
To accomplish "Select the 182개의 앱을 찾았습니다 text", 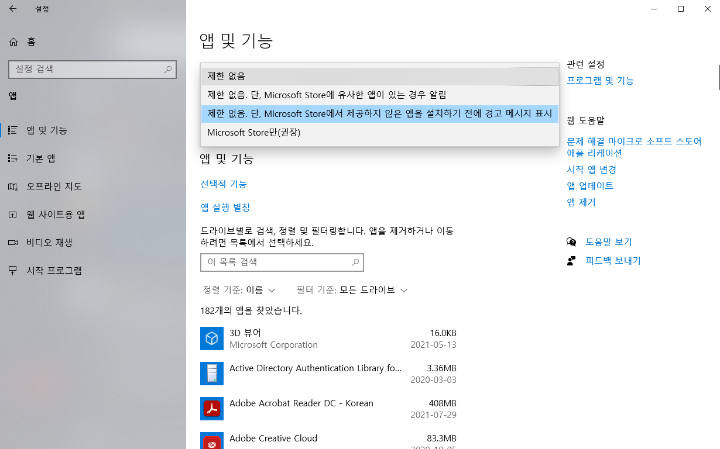I will click(x=251, y=310).
